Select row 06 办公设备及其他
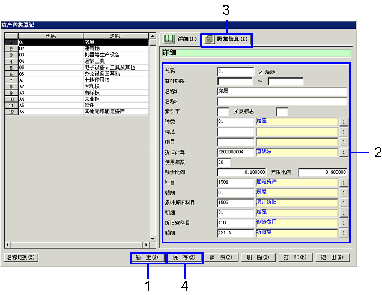 click(77, 74)
